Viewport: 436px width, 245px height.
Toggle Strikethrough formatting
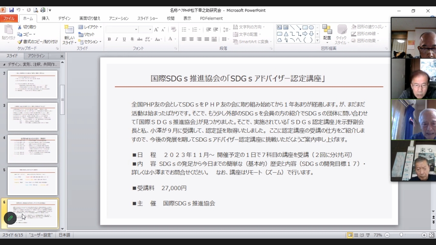[140, 39]
